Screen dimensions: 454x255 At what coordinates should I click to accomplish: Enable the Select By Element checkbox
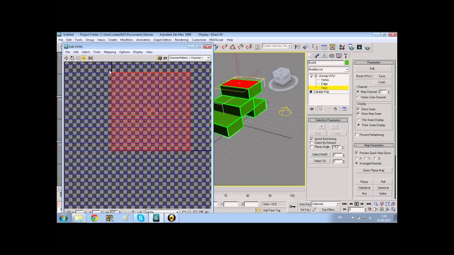pos(312,143)
